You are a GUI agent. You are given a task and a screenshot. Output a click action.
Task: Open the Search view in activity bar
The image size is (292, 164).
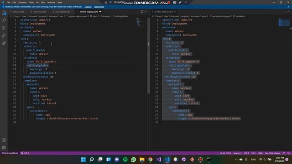pos(4,20)
